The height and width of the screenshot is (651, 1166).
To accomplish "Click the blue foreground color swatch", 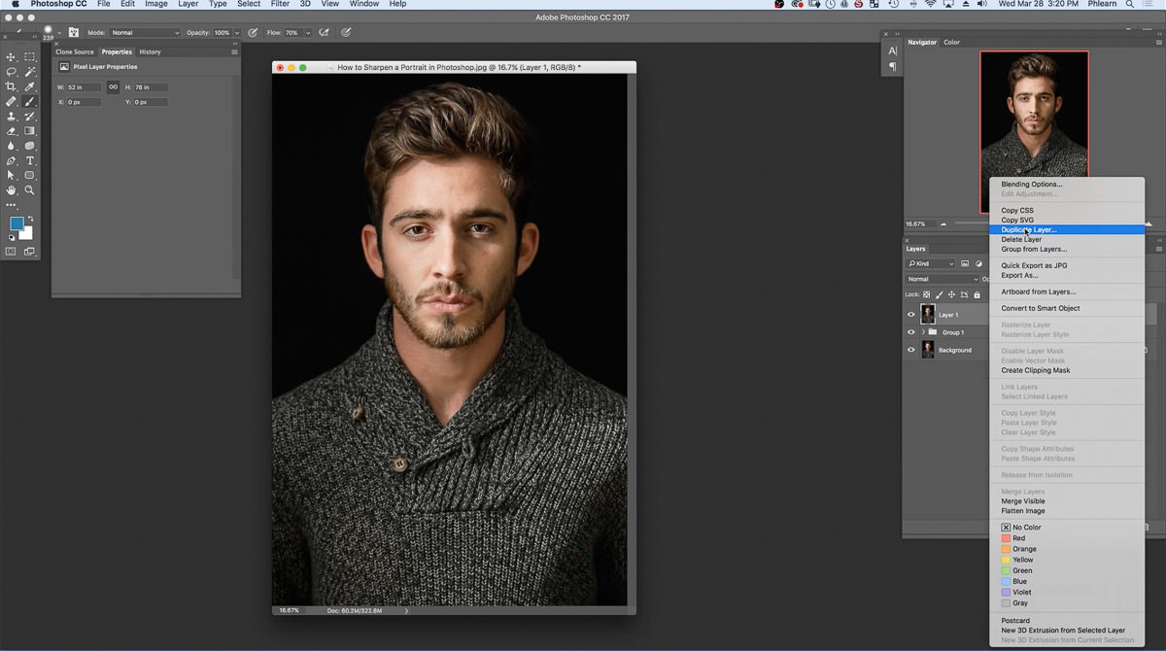I will 17,223.
